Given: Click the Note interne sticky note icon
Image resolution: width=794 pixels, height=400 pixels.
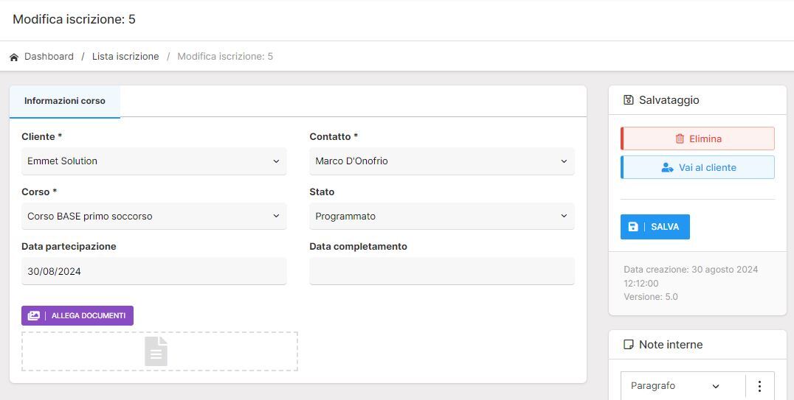Looking at the screenshot, I should pyautogui.click(x=629, y=345).
